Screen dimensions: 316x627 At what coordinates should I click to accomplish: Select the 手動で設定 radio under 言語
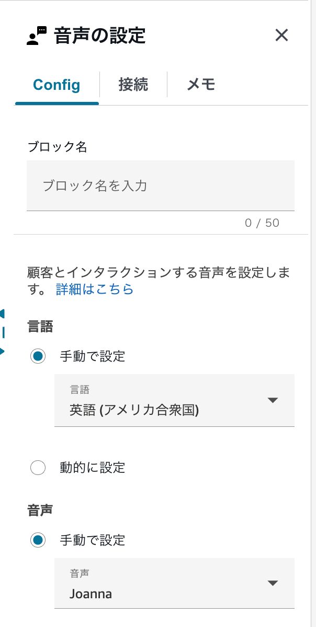(38, 356)
